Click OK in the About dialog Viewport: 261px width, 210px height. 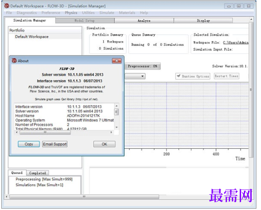pyautogui.click(x=104, y=144)
